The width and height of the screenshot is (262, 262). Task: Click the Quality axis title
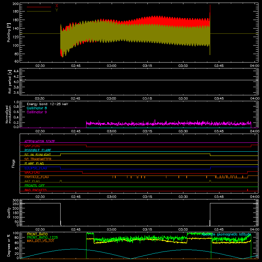[x=9, y=213]
